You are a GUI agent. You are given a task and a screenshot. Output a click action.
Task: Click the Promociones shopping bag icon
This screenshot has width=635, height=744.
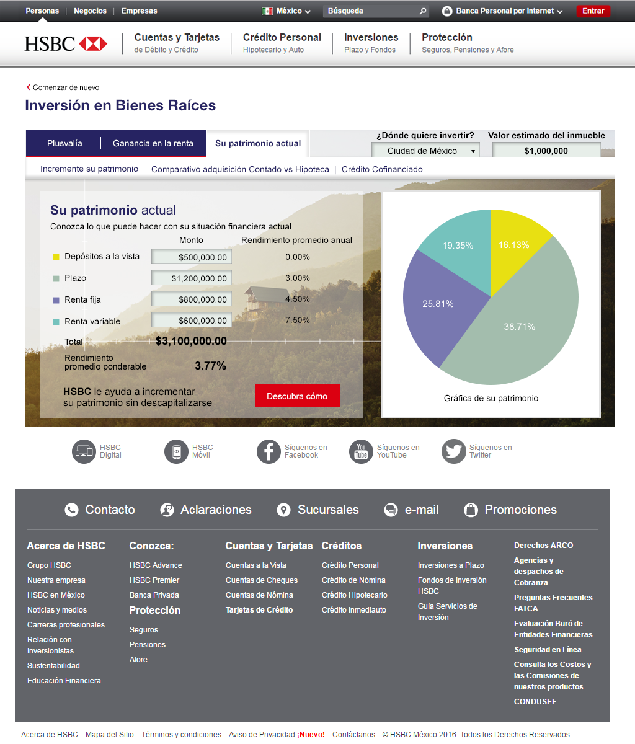point(471,510)
